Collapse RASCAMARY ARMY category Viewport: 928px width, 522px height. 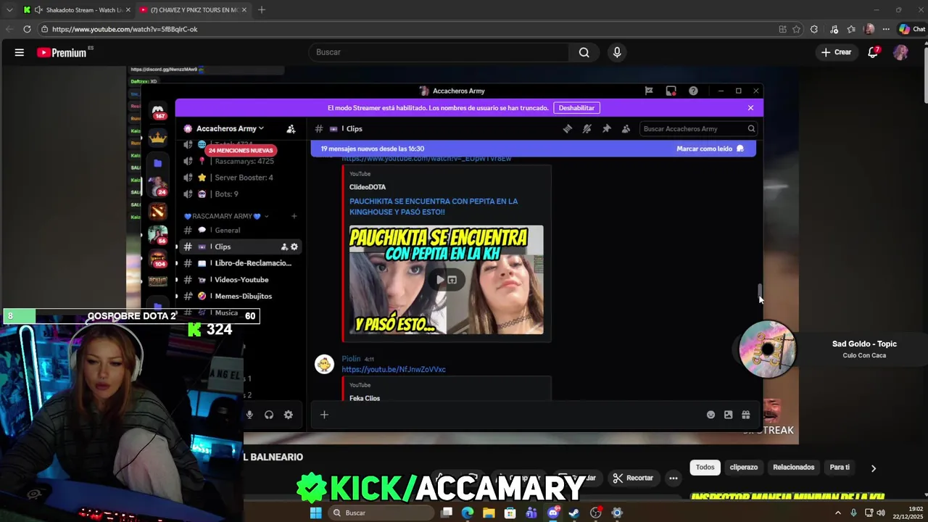click(x=226, y=216)
